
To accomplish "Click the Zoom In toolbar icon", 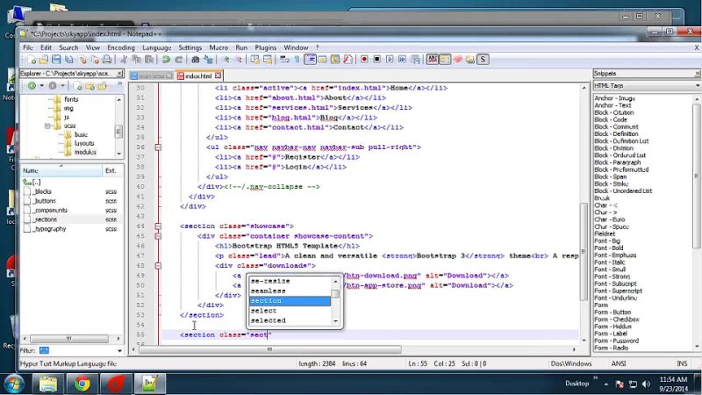I will coord(226,60).
